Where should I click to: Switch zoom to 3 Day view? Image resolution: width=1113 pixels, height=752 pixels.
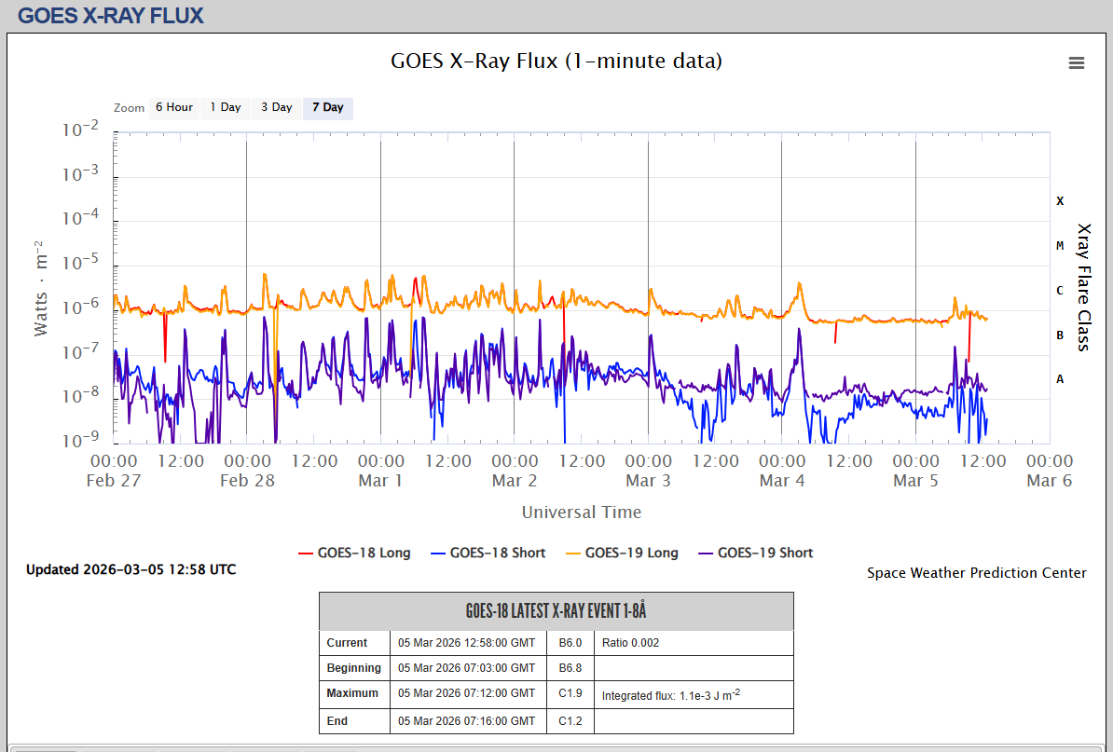[x=276, y=107]
